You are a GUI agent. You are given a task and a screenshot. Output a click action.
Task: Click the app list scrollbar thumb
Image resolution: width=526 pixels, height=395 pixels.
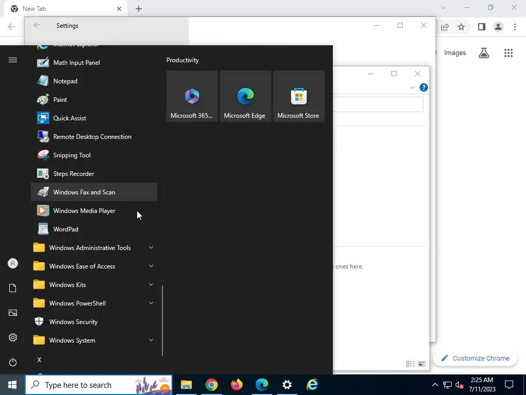click(162, 320)
